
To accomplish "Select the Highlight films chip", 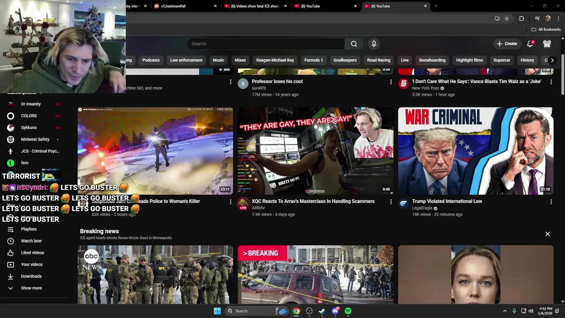I will 470,60.
